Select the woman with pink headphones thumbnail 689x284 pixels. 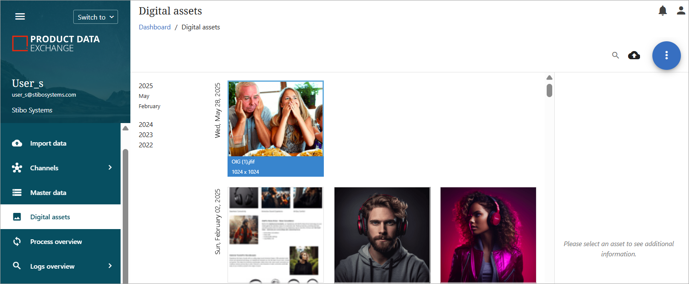coord(488,235)
